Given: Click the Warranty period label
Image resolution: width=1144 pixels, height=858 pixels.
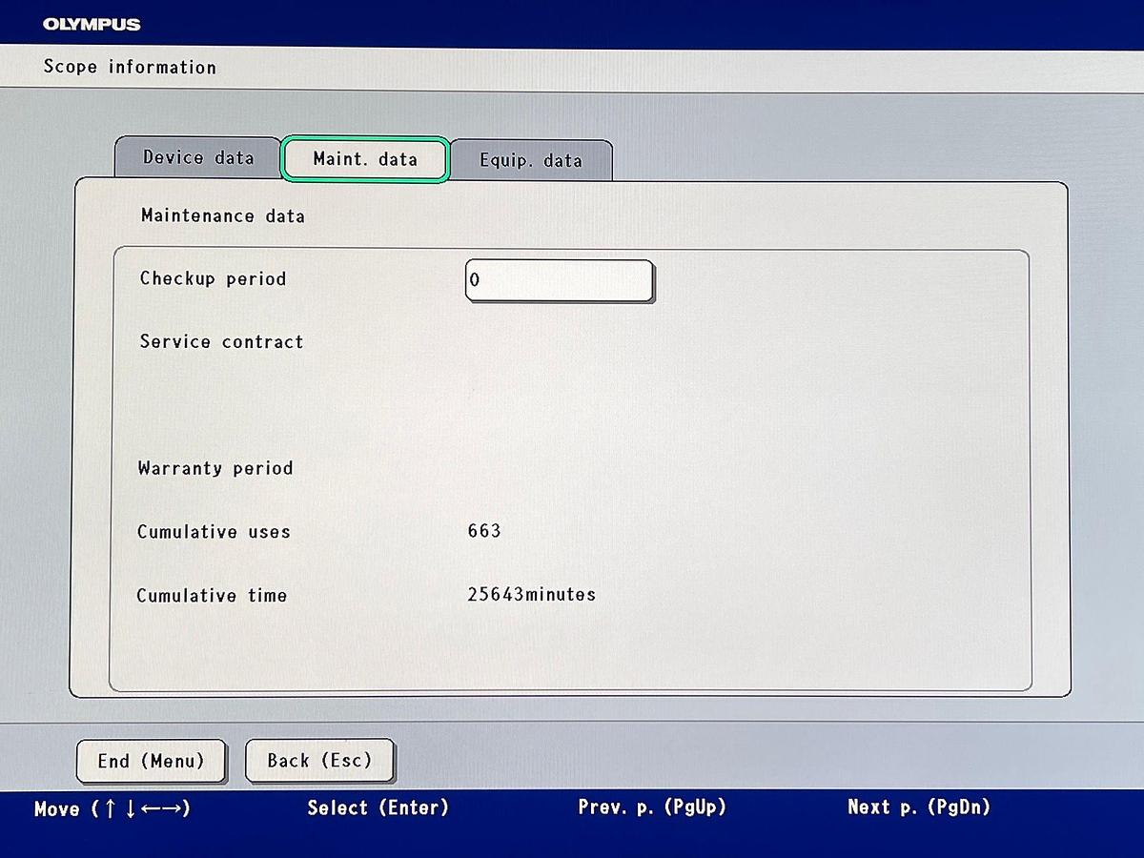Looking at the screenshot, I should (x=215, y=468).
